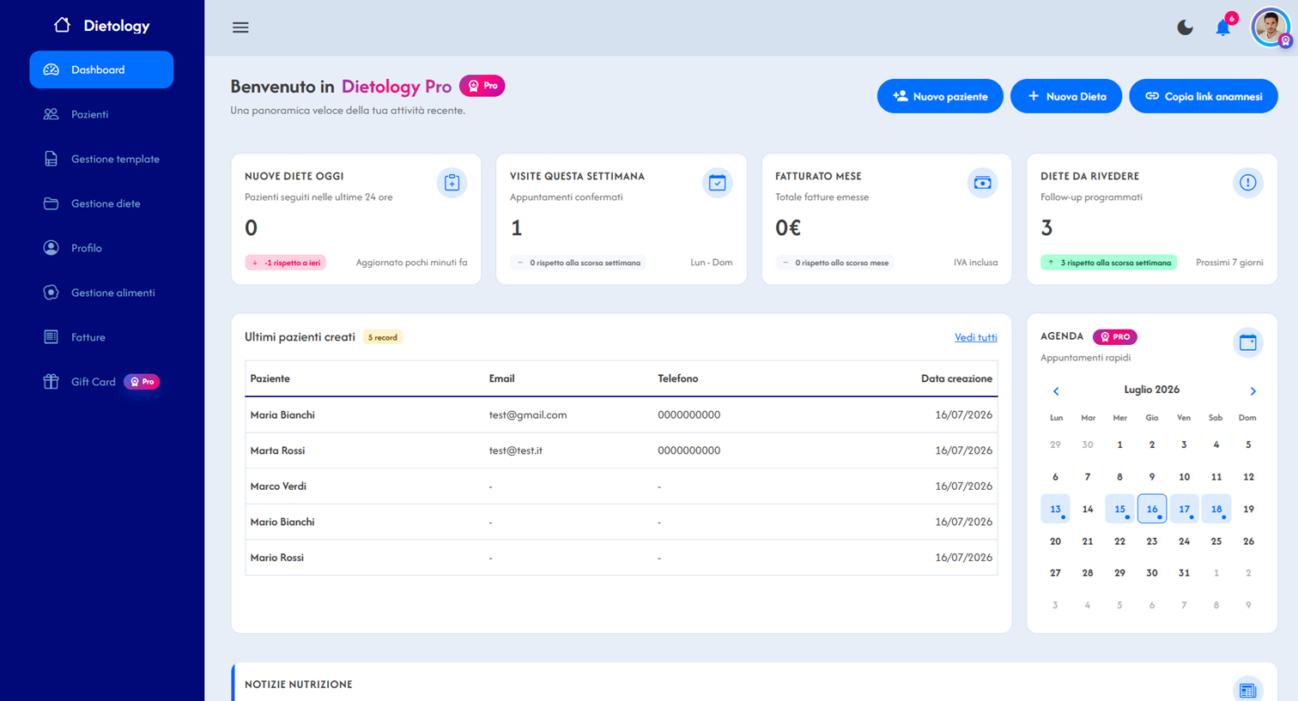Open Gestione diete in the sidebar
Viewport: 1298px width, 701px height.
point(101,203)
